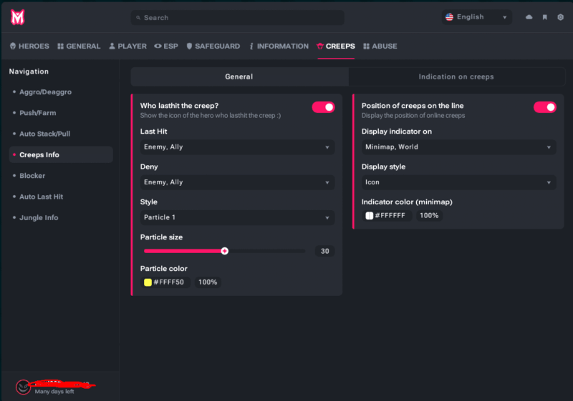Screen dimensions: 573x401
Task: Click 'Many days left' subscription text
Action: click(x=54, y=392)
